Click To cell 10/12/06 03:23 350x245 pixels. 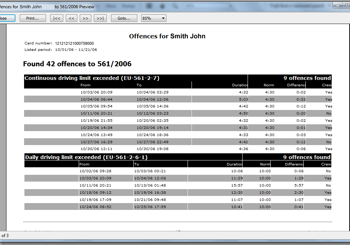pyautogui.click(x=152, y=113)
